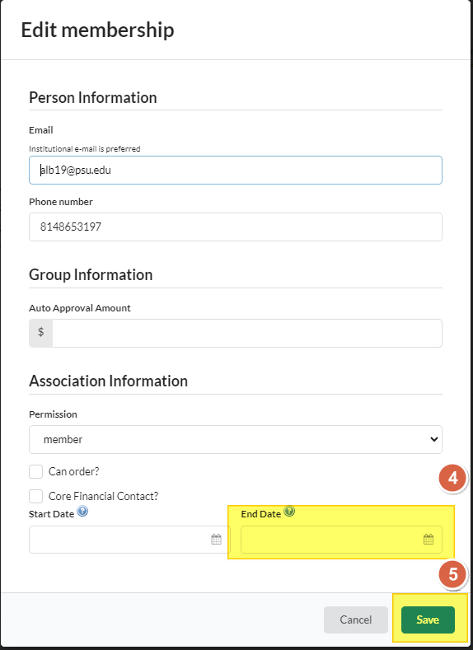Click 'Institutional e-mail is preferred' hint text

click(x=85, y=149)
